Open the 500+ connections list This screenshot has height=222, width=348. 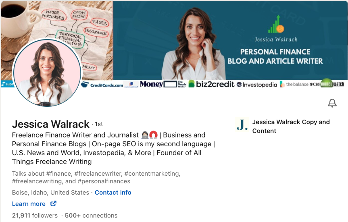click(x=91, y=216)
